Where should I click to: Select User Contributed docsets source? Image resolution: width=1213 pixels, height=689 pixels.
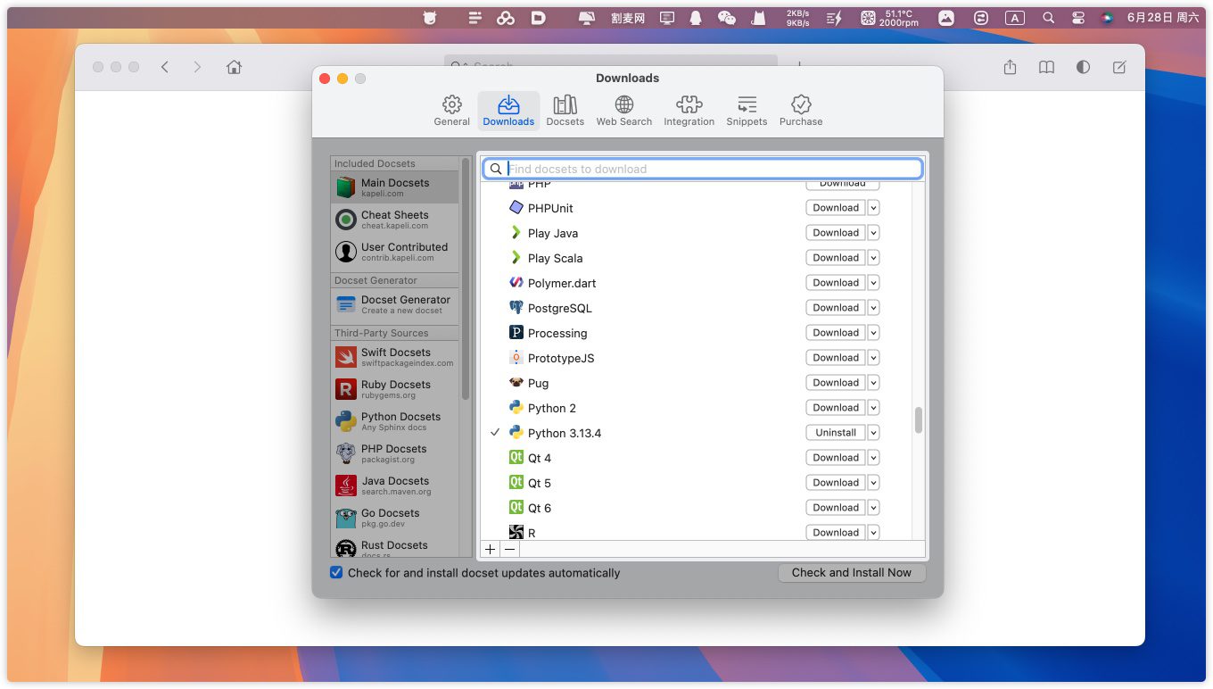pyautogui.click(x=394, y=252)
